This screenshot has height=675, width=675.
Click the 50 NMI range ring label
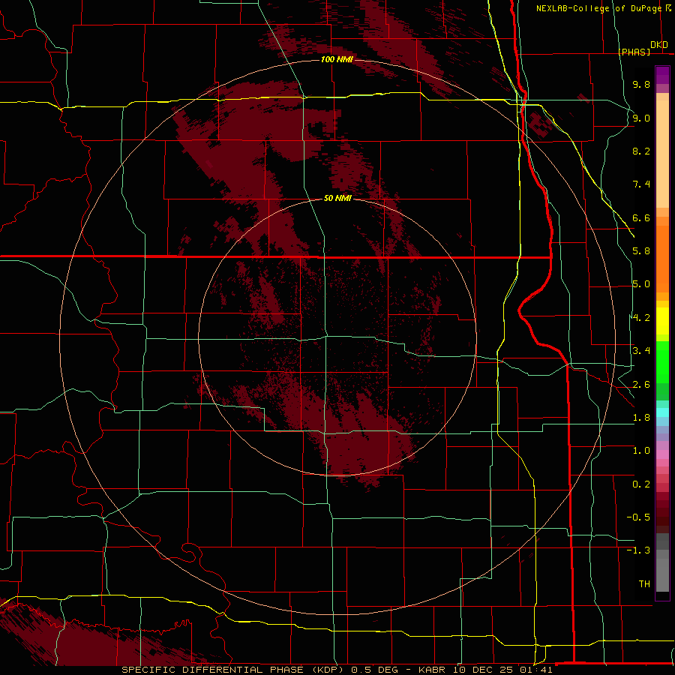pyautogui.click(x=337, y=198)
